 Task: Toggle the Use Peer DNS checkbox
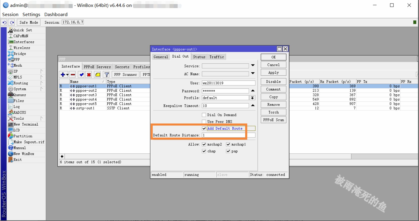pos(204,122)
